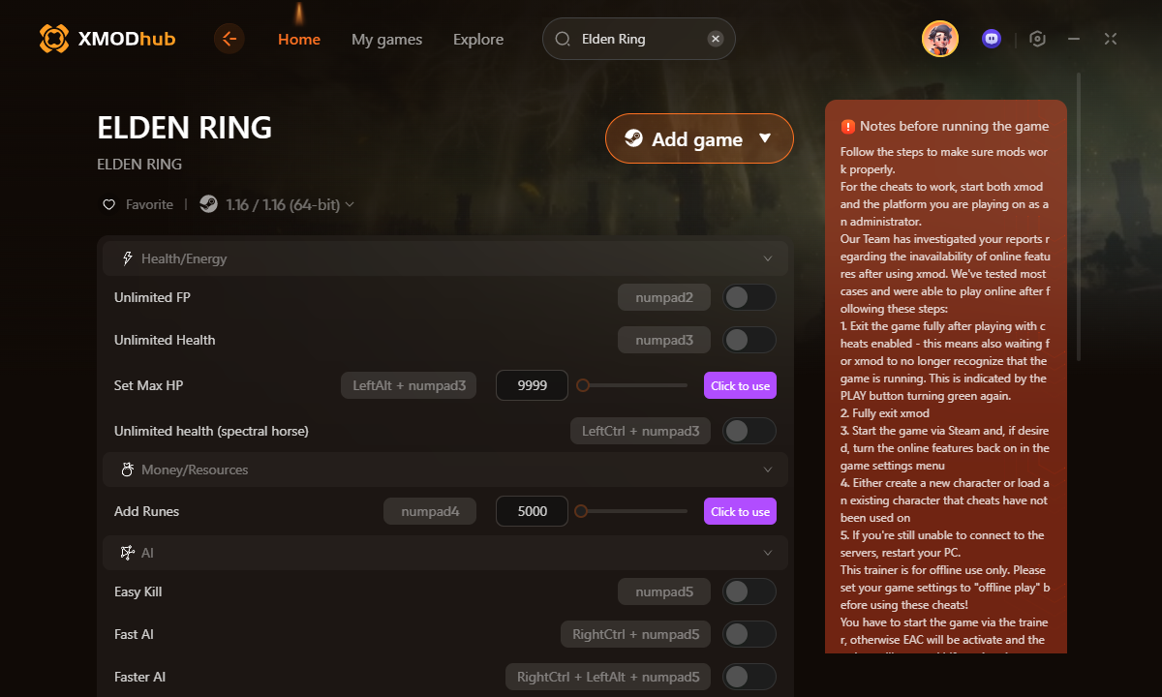Click the numpad4 hotkey for Add Runes
Viewport: 1162px width, 697px height.
pos(430,511)
